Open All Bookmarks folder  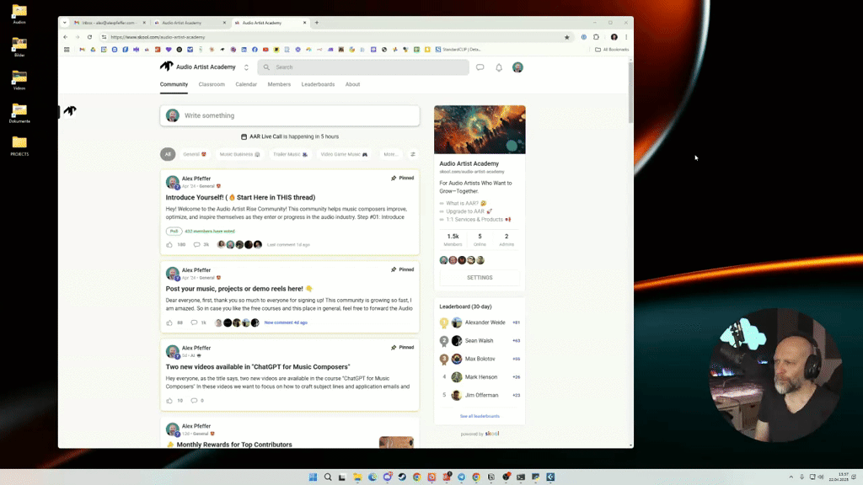click(x=612, y=50)
